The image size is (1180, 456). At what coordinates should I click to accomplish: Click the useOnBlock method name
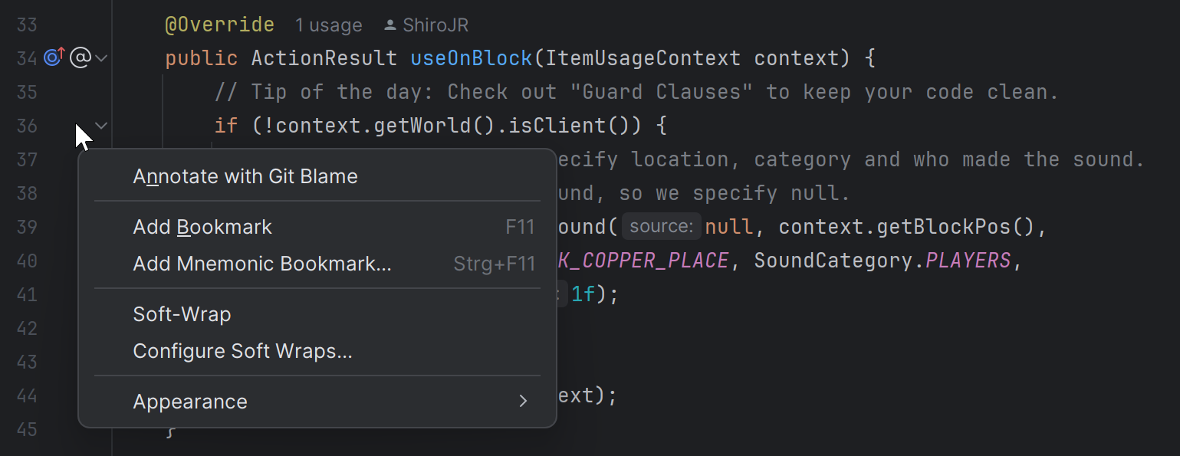(x=472, y=58)
